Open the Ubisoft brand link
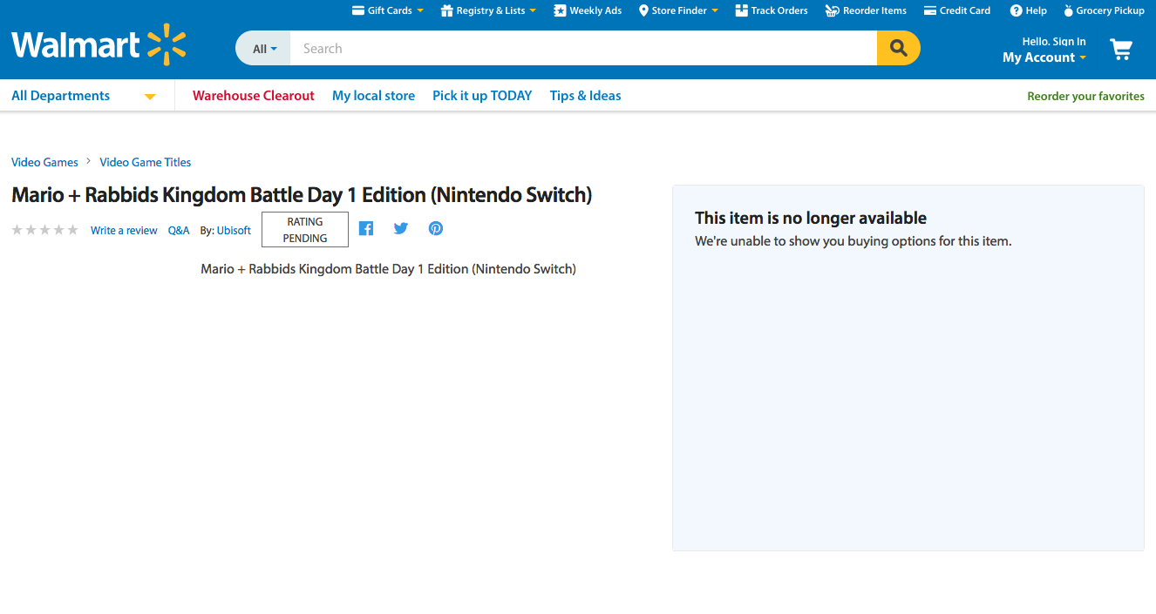Screen dimensions: 1156x614 [234, 231]
